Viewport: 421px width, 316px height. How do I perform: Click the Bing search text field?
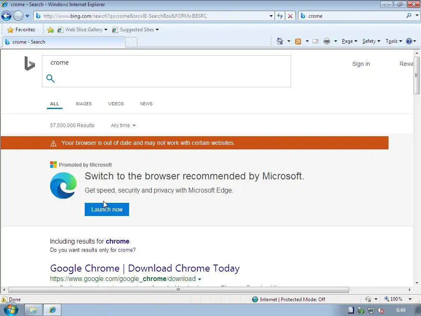(167, 63)
